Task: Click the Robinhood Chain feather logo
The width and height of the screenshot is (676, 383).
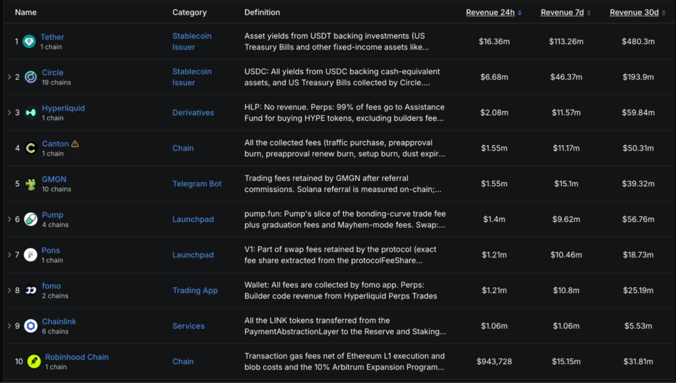Action: pos(34,361)
